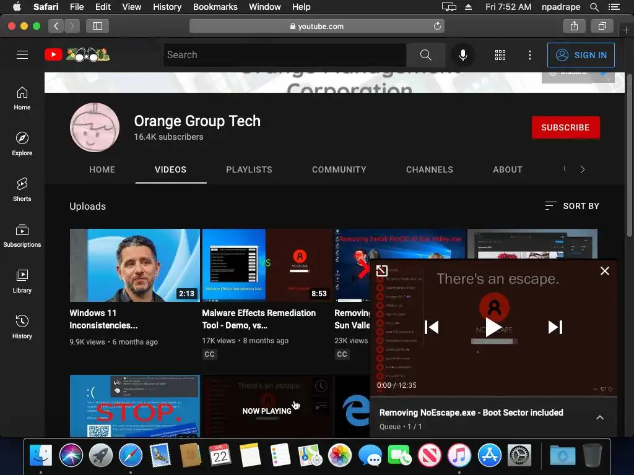Start voice search with microphone icon

coord(463,54)
